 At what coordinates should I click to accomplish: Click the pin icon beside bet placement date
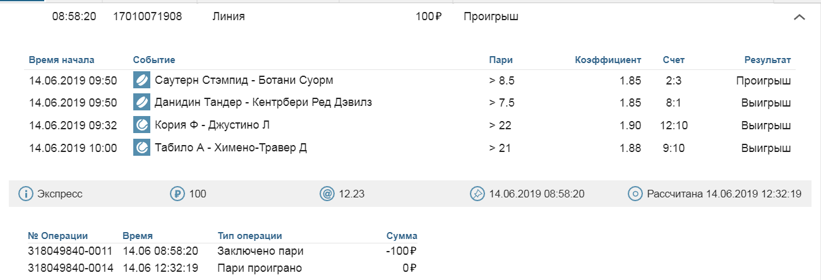point(477,194)
